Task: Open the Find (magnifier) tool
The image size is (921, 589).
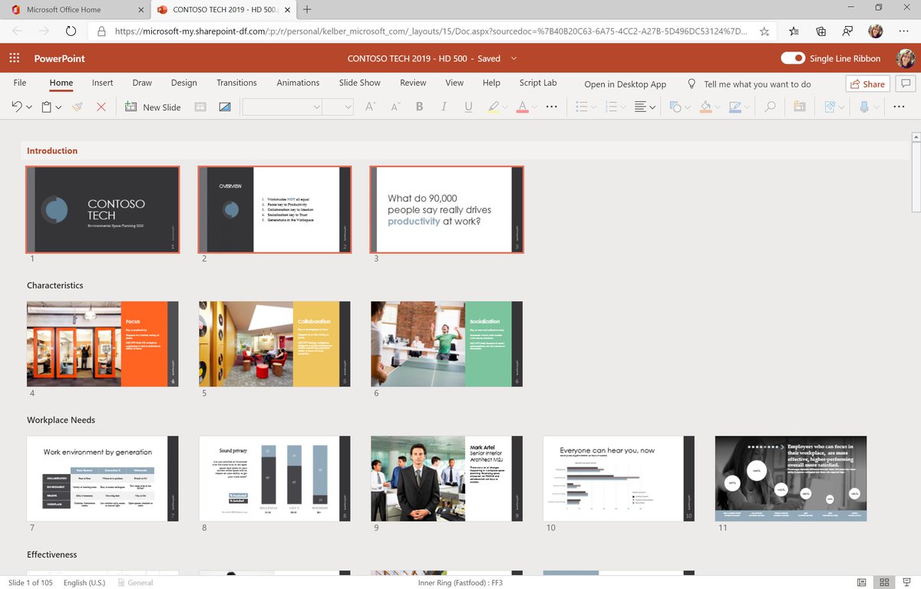Action: point(771,107)
